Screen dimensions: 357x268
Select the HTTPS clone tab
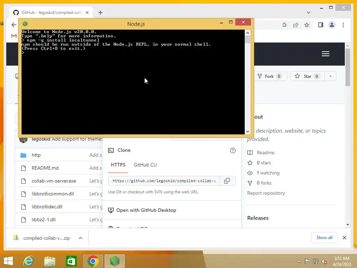(118, 165)
